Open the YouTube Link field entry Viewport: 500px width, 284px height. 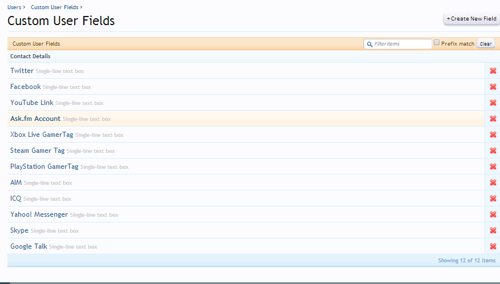click(31, 102)
